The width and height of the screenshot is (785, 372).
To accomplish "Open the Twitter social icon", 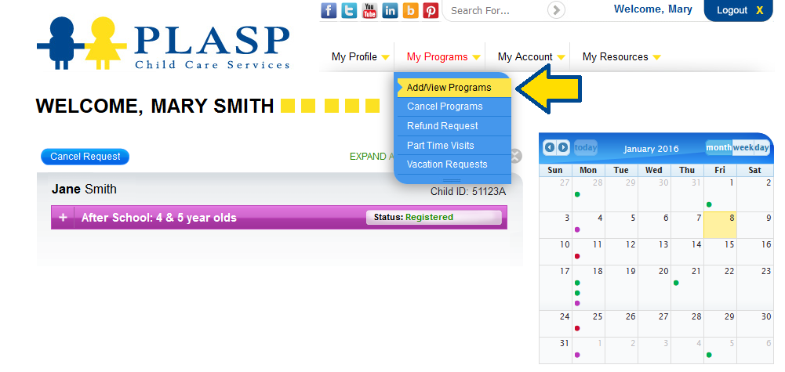I will pyautogui.click(x=349, y=10).
